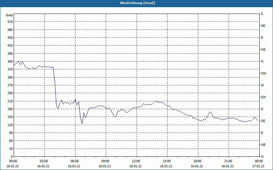Click the SE compass label level with 480
273x170 pixels.
tap(263, 26)
